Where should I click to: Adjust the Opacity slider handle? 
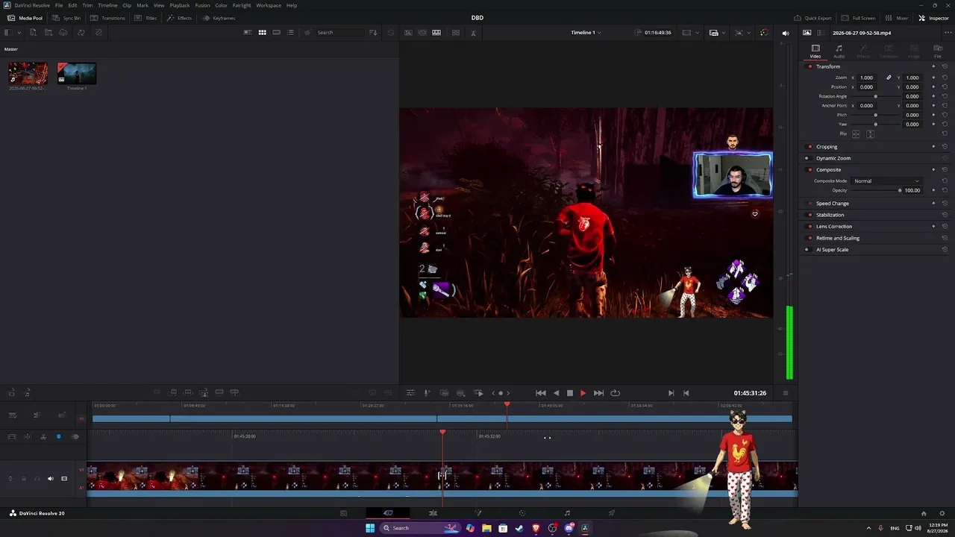coord(900,191)
